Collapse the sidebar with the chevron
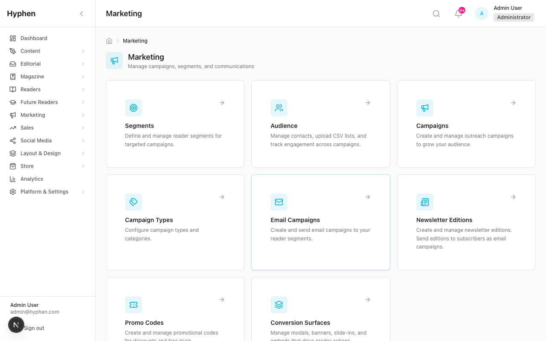The height and width of the screenshot is (341, 546). [x=81, y=13]
